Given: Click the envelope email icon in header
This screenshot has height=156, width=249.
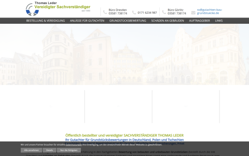Looking at the screenshot, I should point(193,13).
